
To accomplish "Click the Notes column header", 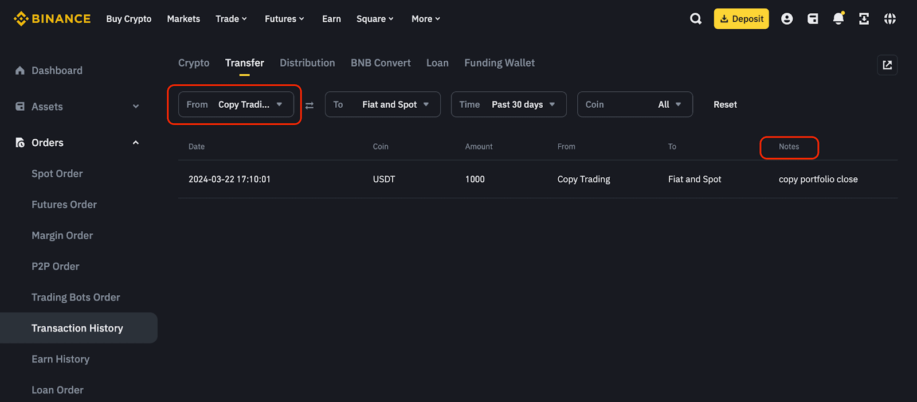I will (x=789, y=147).
